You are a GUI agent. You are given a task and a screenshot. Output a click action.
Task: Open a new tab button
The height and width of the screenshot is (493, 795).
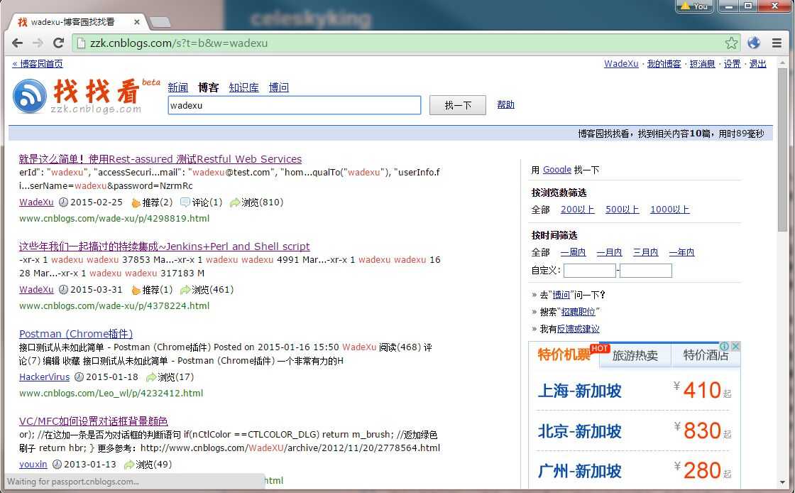click(160, 22)
